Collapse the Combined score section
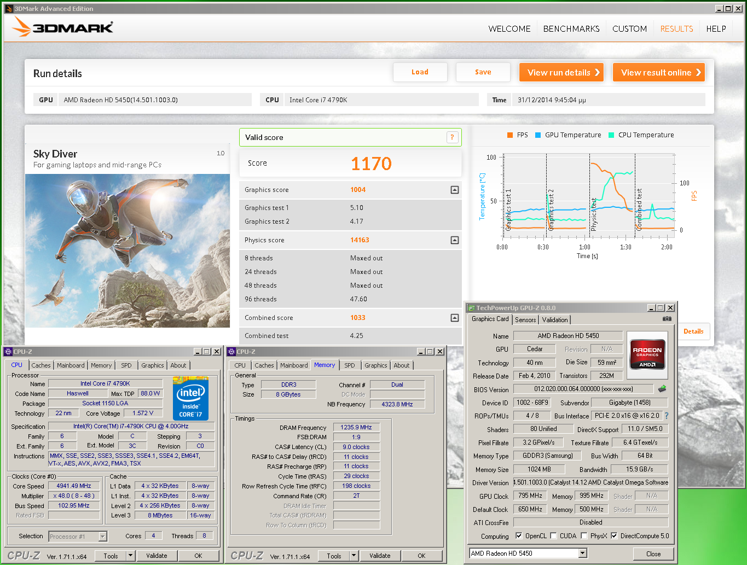Screen dimensions: 747x565 (454, 318)
